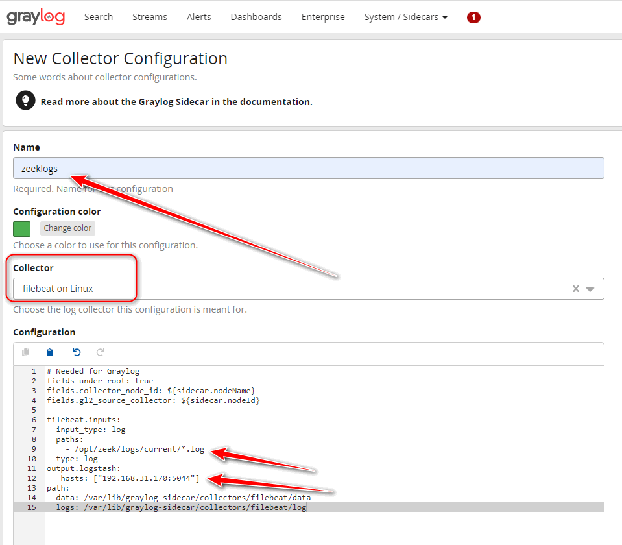This screenshot has width=622, height=545.
Task: Navigate to the Dashboards section
Action: tap(256, 17)
